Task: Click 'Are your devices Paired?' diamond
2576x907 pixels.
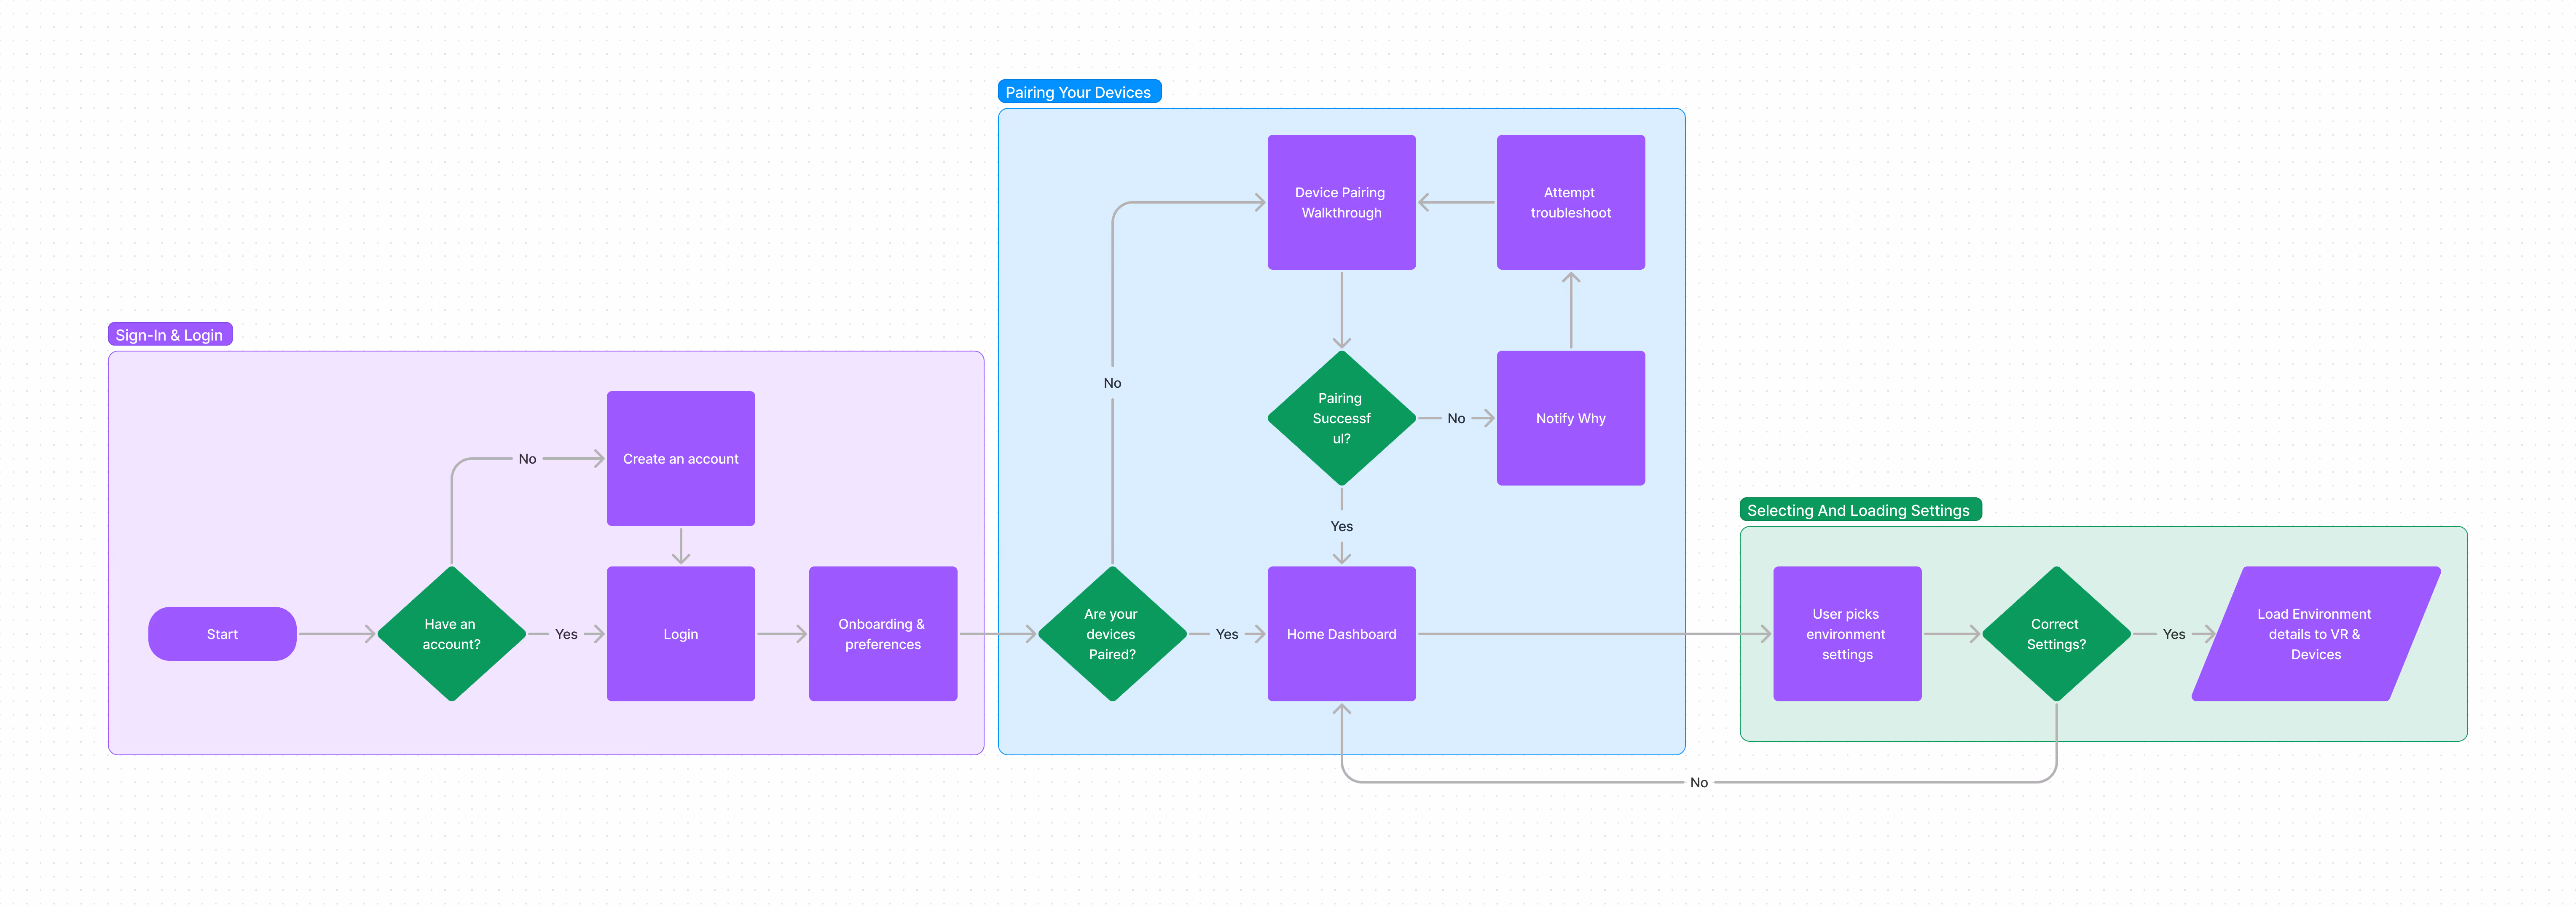Action: [x=1111, y=634]
